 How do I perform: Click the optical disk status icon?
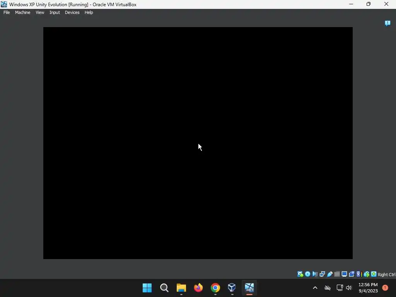(307, 274)
